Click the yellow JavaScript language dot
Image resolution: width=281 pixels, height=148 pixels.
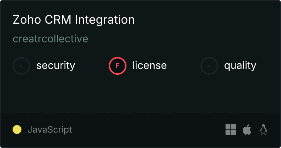(17, 129)
